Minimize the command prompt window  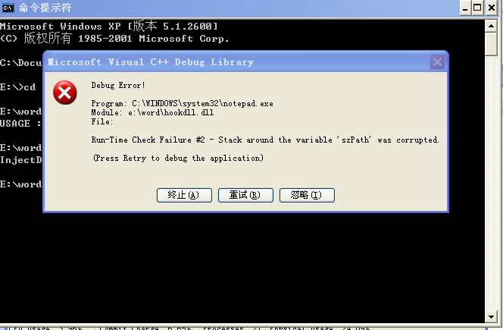click(465, 8)
